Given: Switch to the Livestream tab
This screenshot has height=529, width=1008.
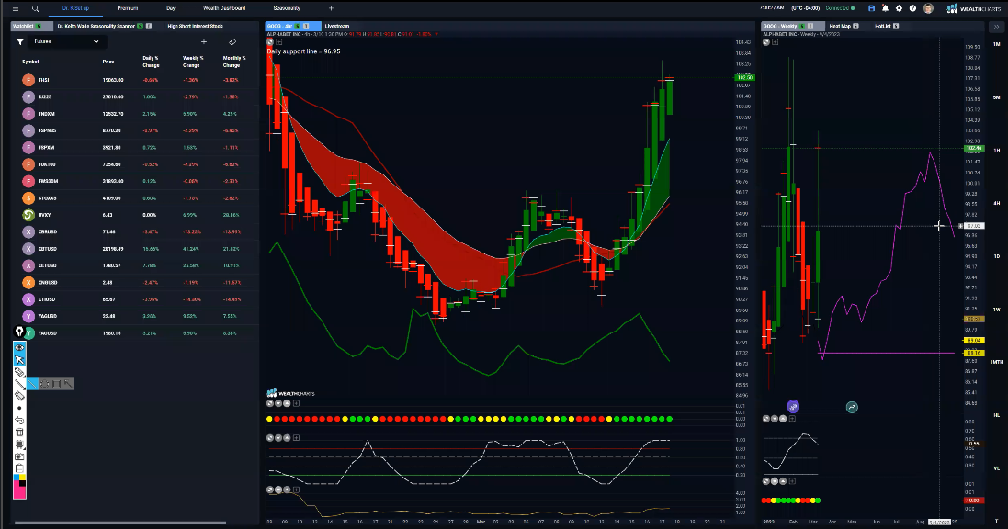Looking at the screenshot, I should coord(337,27).
